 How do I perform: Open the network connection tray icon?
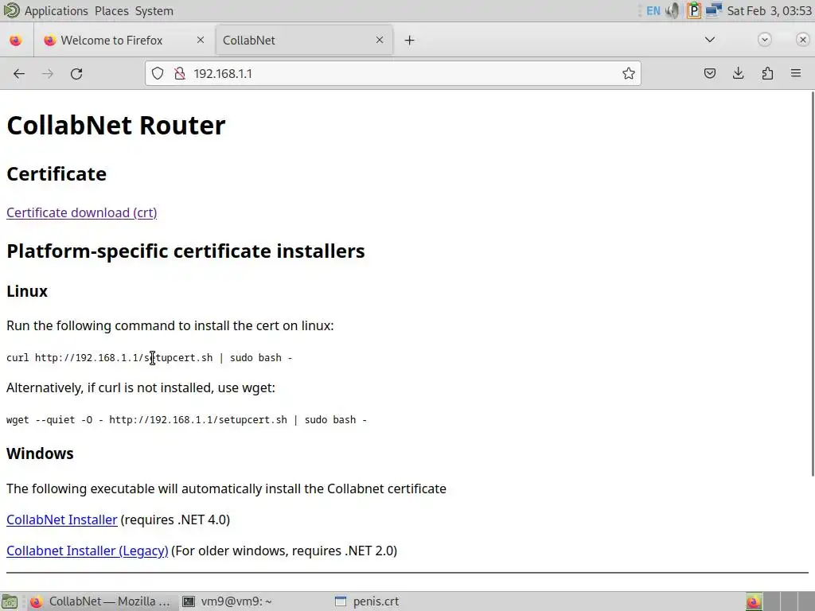point(714,10)
